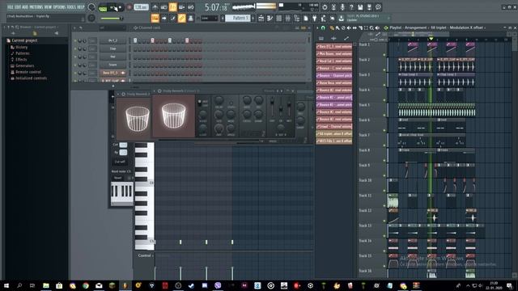This screenshot has height=291, width=518.
Task: Expand Remote control folder in browser
Action: point(28,72)
